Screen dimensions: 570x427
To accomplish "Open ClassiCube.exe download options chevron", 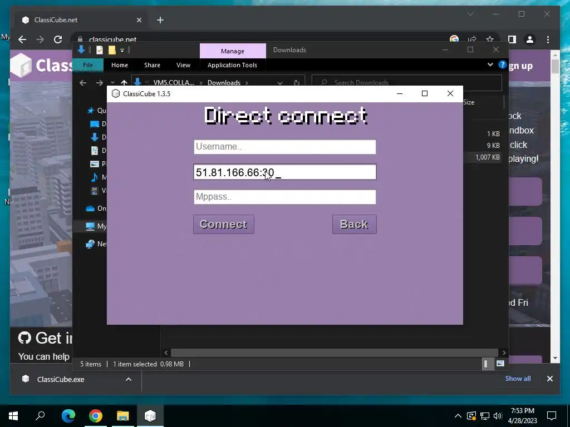I will click(129, 379).
